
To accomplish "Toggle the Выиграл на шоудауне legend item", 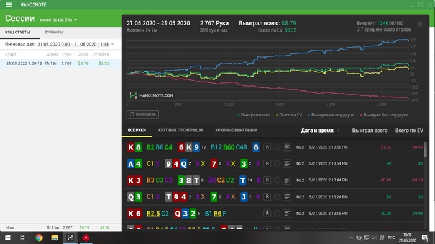I will point(331,115).
